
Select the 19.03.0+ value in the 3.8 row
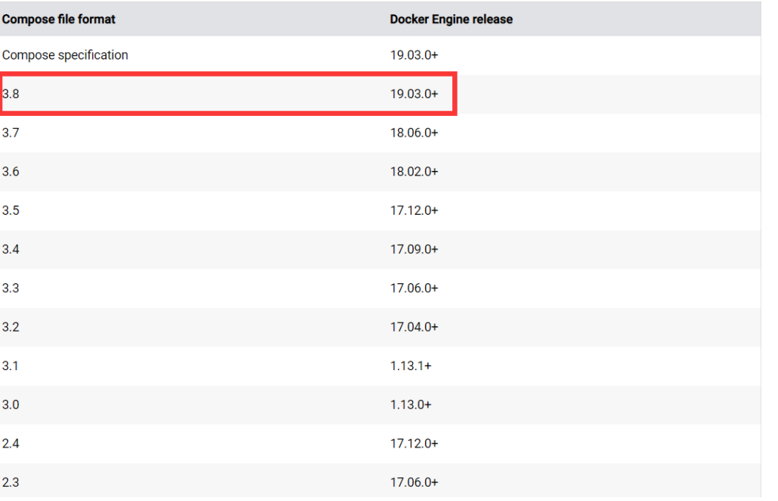[414, 94]
